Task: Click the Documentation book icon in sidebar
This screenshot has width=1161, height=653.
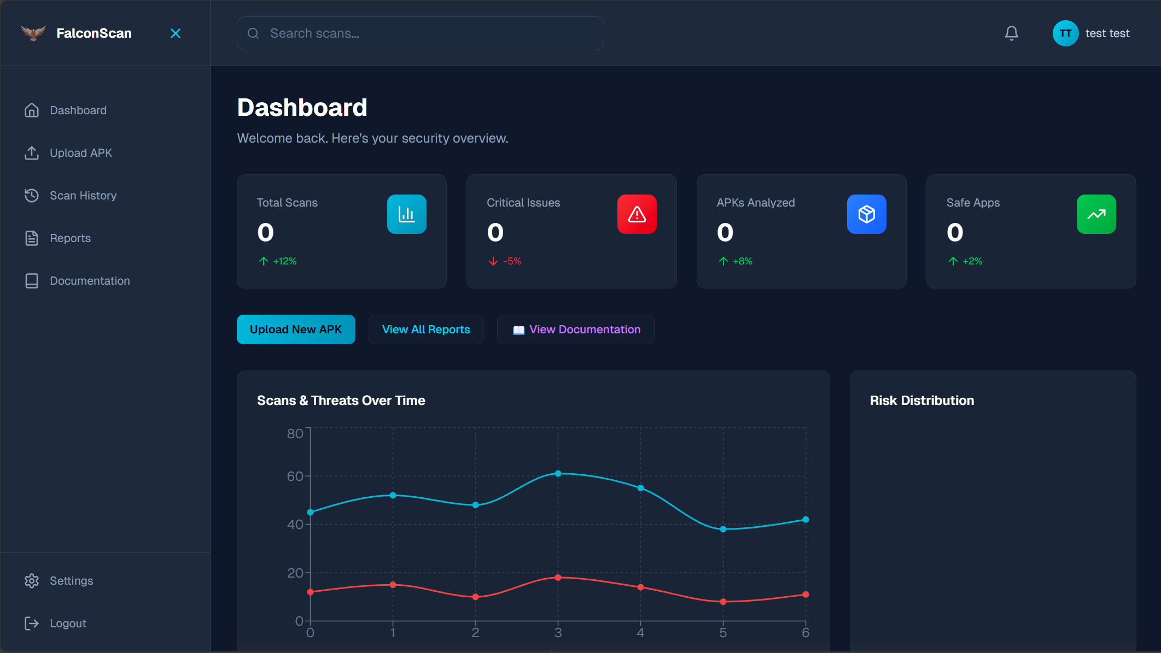Action: [x=32, y=281]
